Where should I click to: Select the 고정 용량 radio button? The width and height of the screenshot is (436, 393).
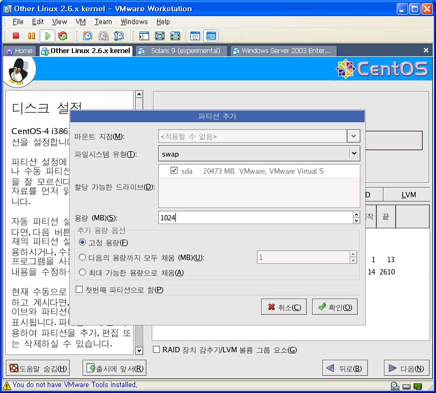tap(83, 242)
